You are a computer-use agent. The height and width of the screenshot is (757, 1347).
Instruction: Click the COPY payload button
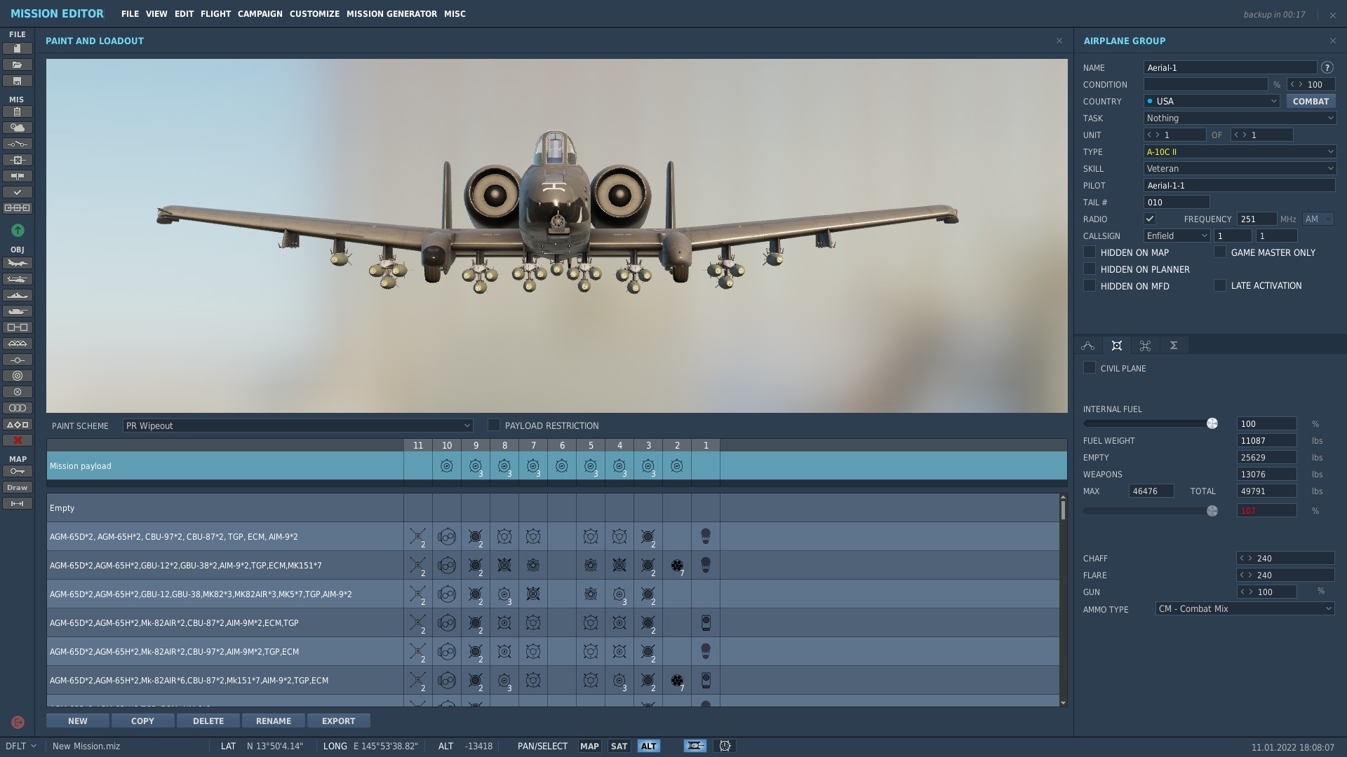pyautogui.click(x=142, y=721)
